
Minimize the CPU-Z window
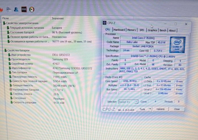tap(165, 24)
